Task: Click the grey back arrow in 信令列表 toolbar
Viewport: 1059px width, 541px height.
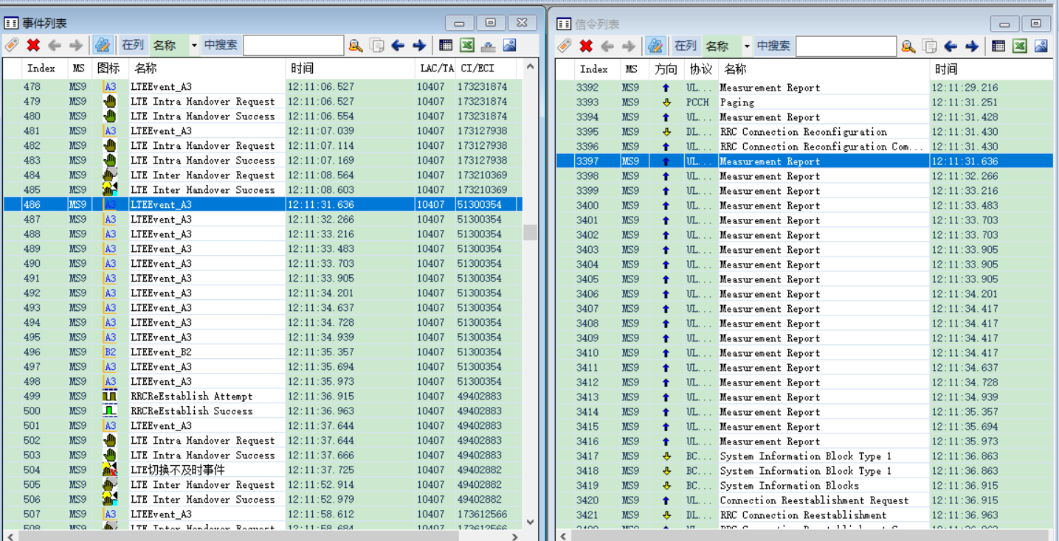Action: pyautogui.click(x=607, y=46)
